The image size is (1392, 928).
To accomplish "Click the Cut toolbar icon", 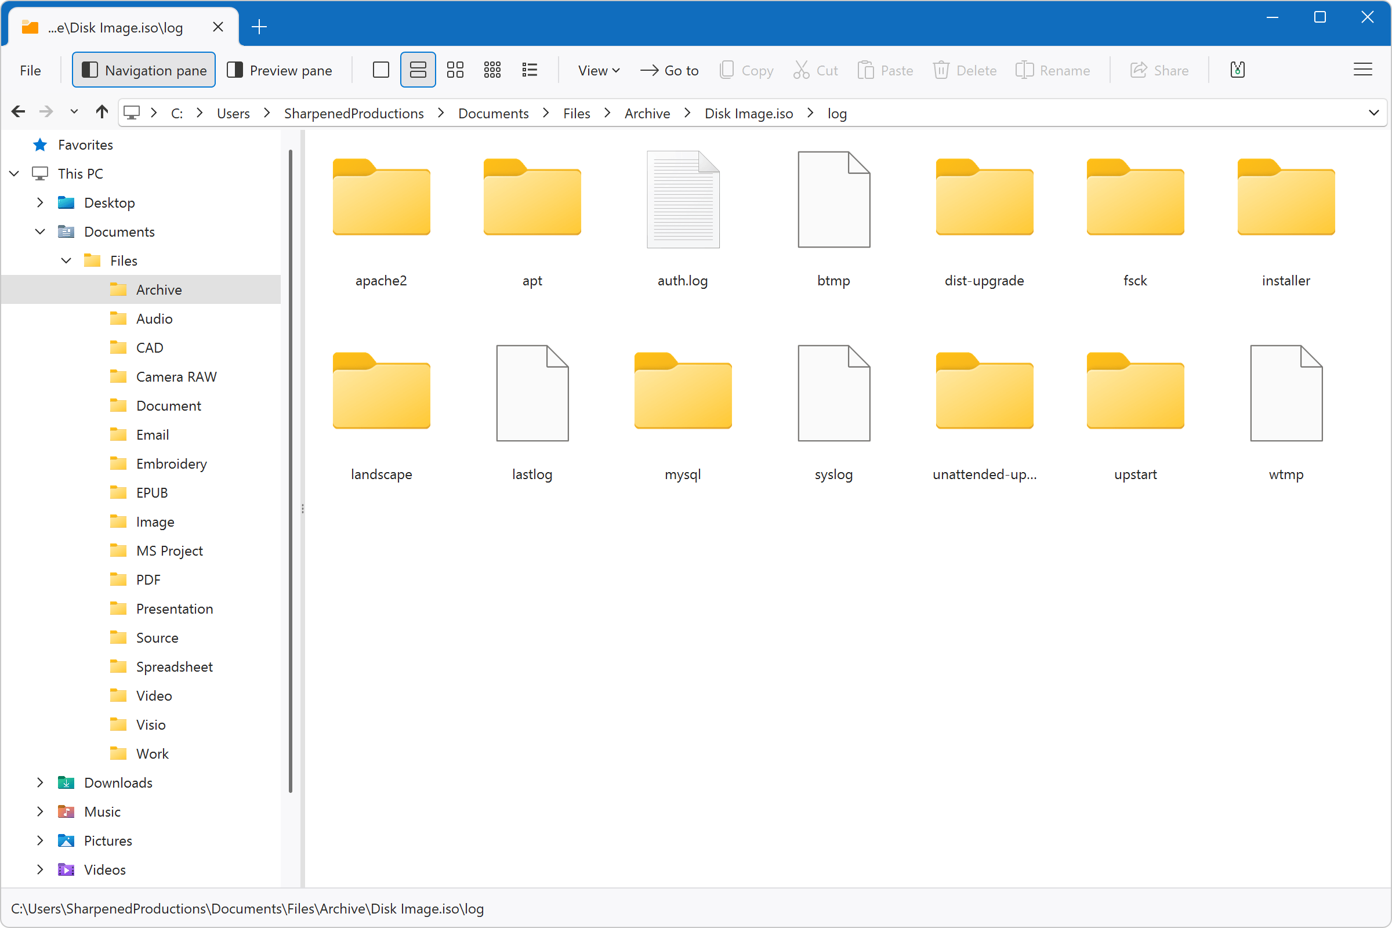I will (x=815, y=70).
